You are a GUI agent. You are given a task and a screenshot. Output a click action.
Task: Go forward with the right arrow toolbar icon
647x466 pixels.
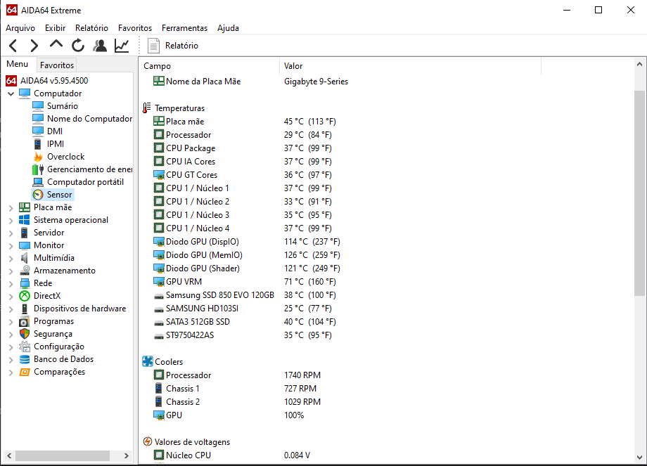34,46
